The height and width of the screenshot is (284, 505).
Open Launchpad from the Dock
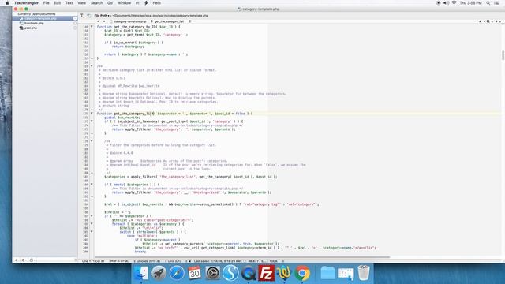pos(159,273)
